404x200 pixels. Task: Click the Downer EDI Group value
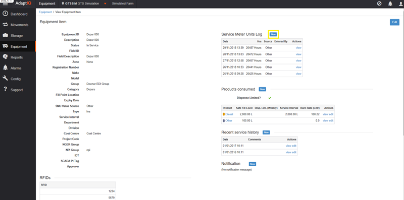point(97,84)
